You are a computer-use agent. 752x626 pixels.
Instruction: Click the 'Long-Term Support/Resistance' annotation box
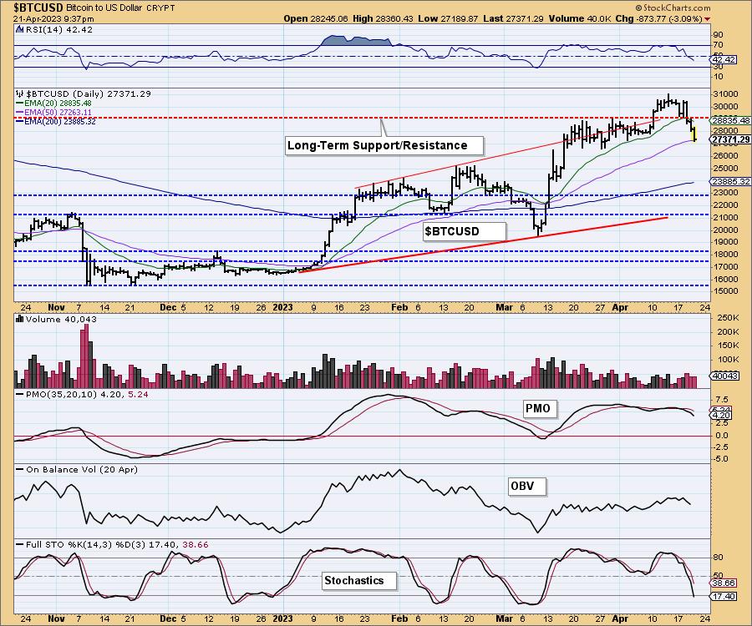coord(384,145)
